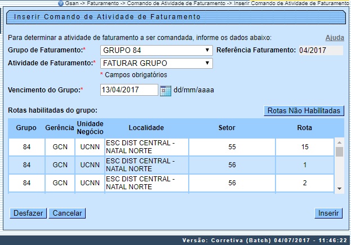Click the Inserir button

click(328, 213)
